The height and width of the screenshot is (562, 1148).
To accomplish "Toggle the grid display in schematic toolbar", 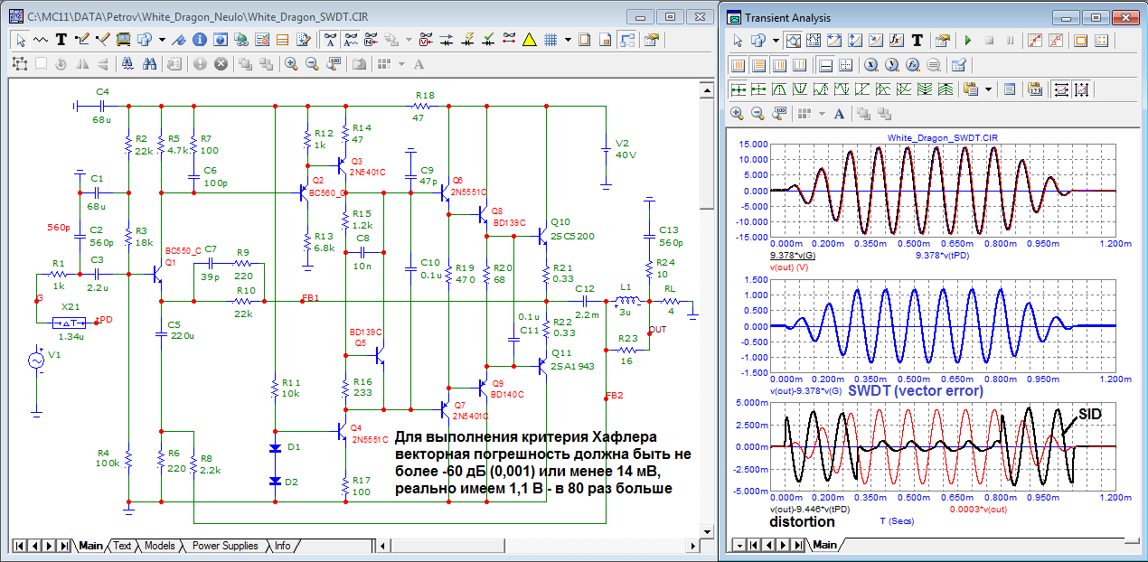I will pos(549,40).
